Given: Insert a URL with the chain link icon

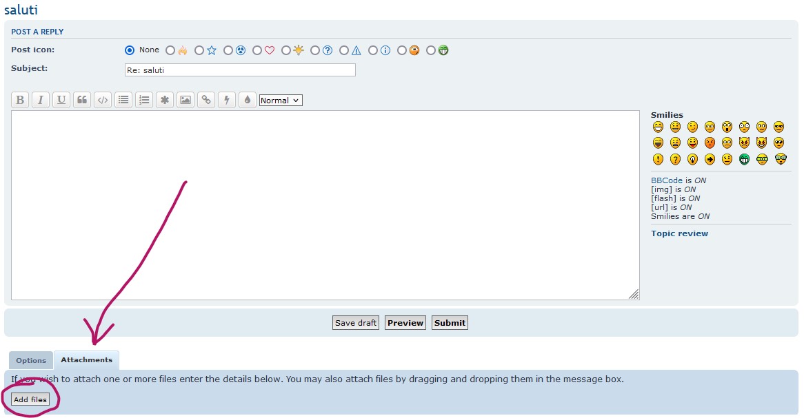Looking at the screenshot, I should (206, 100).
